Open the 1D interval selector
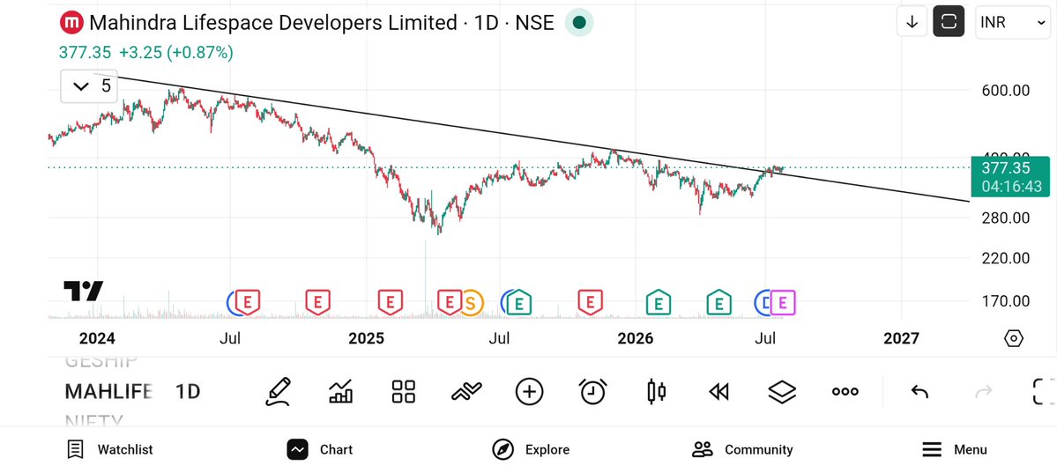Viewport: 1057px width, 473px height. pos(188,391)
